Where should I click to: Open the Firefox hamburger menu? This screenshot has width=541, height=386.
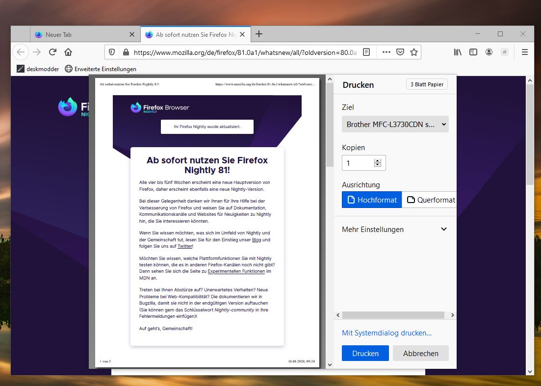pos(525,52)
